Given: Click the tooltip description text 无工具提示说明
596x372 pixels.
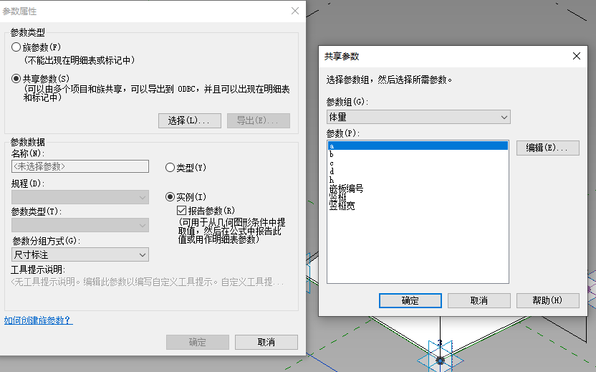Looking at the screenshot, I should pos(148,282).
